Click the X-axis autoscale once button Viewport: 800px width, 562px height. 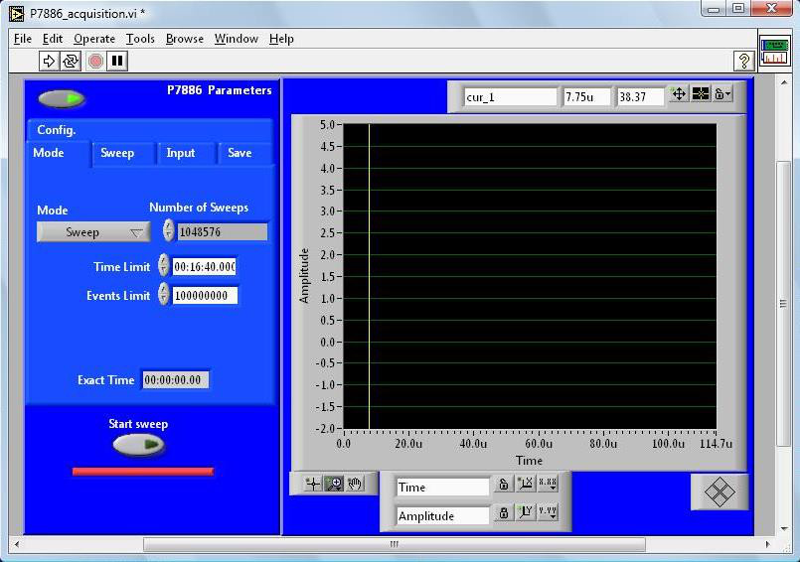click(x=526, y=485)
